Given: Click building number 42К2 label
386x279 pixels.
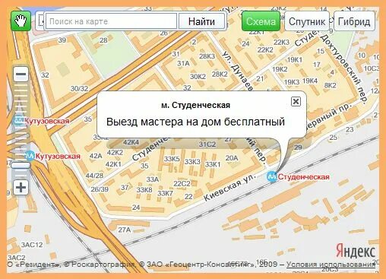Looking at the screenshot, I should (x=115, y=152).
